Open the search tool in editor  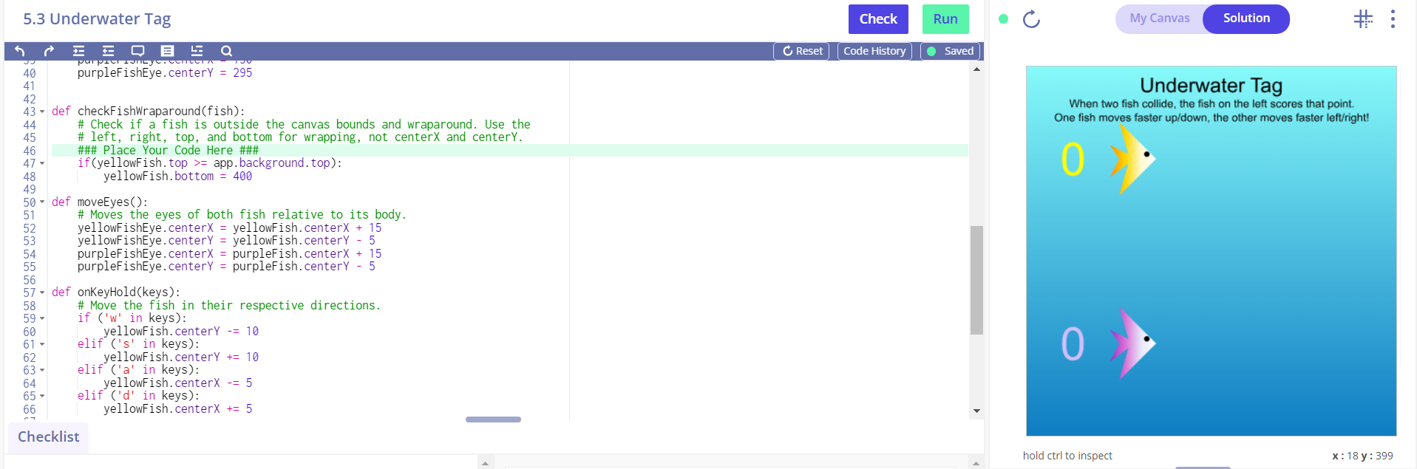pyautogui.click(x=226, y=51)
